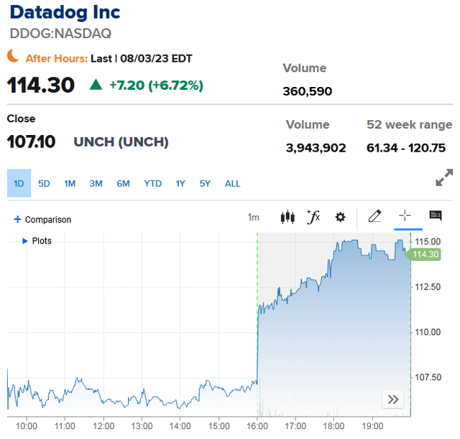Click the 16:00 marker on time axis
This screenshot has height=439, width=460.
257,426
